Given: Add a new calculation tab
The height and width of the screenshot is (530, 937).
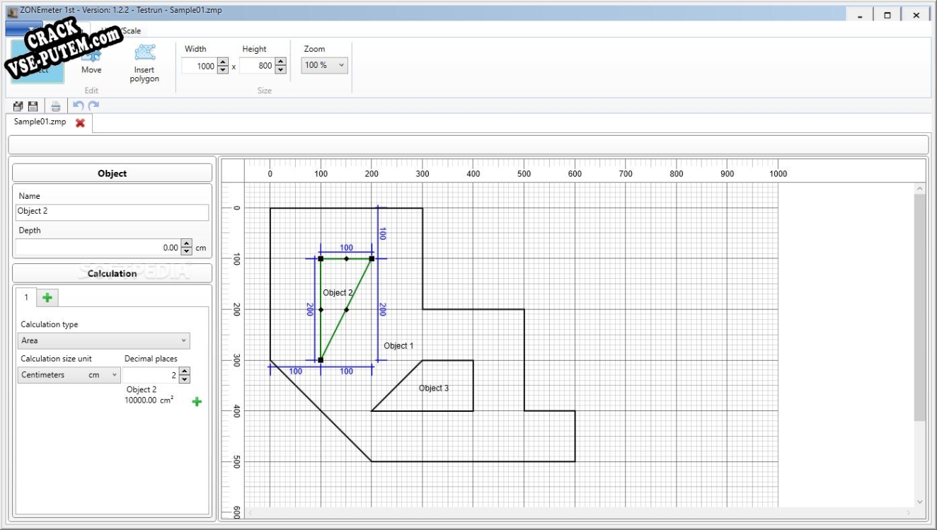Looking at the screenshot, I should 47,297.
